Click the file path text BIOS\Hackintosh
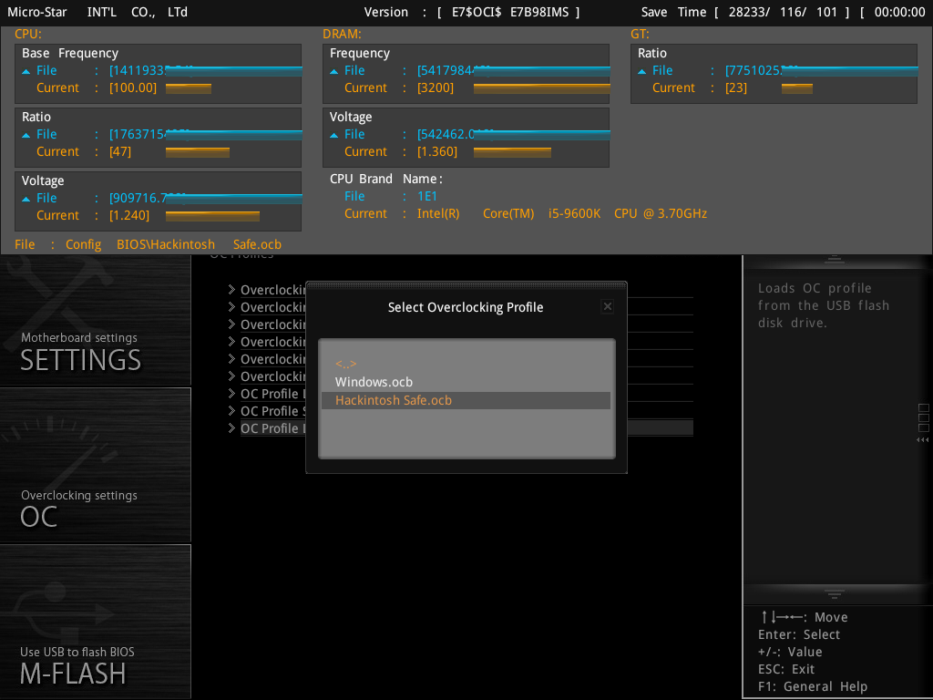 click(166, 244)
